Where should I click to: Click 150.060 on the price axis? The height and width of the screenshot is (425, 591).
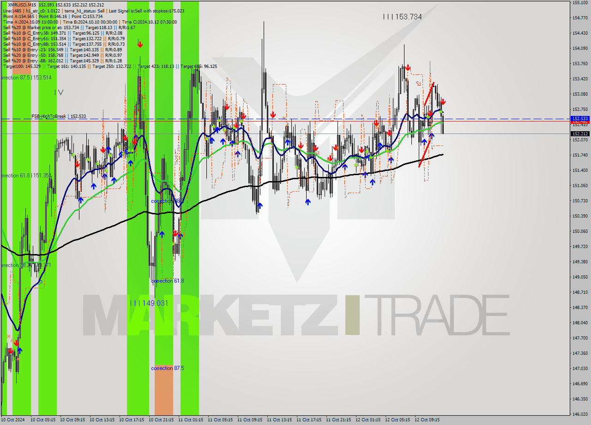point(580,231)
